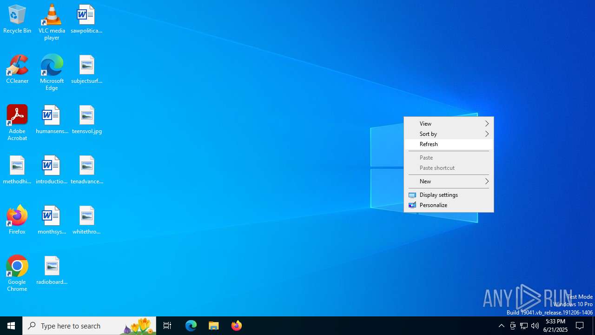Image resolution: width=595 pixels, height=335 pixels.
Task: Show hidden system tray icons
Action: [501, 326]
